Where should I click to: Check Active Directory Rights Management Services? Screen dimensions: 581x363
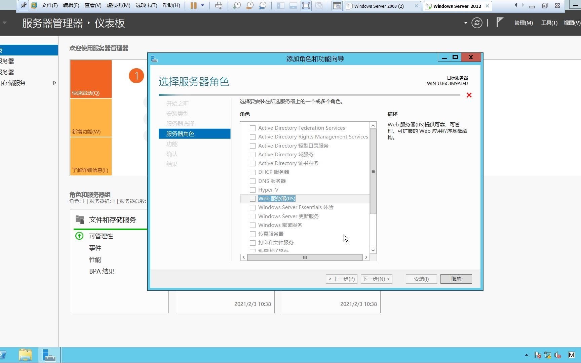coord(253,137)
